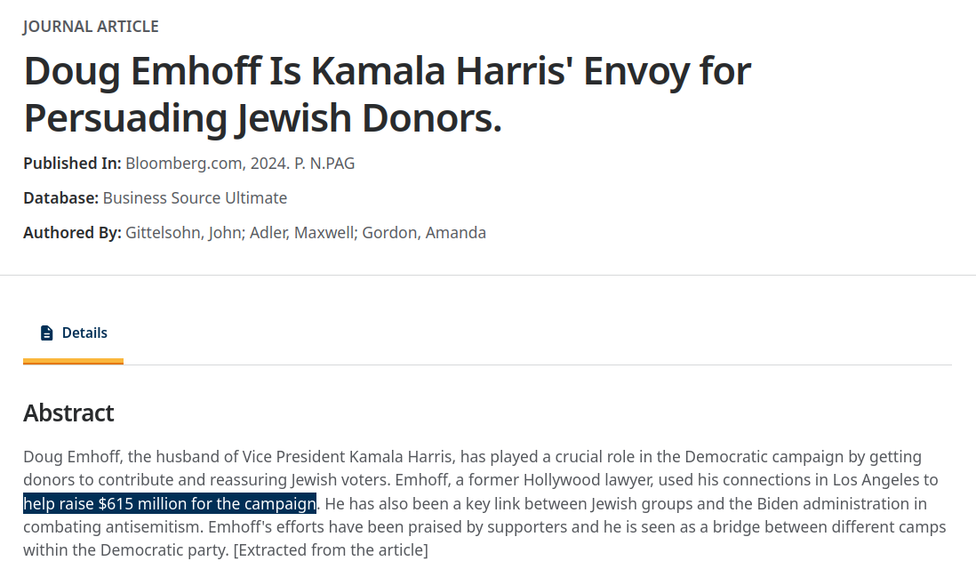976x585 pixels.
Task: Click the document icon beside Details
Action: pyautogui.click(x=47, y=333)
